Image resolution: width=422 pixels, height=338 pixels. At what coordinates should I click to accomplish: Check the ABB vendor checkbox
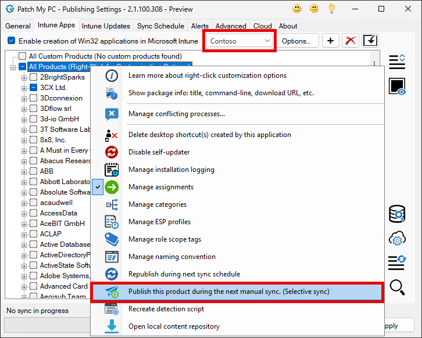33,171
